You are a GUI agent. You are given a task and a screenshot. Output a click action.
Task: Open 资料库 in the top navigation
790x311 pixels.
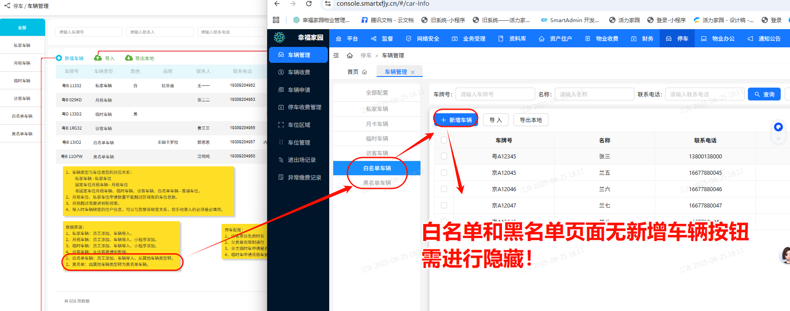pos(512,39)
